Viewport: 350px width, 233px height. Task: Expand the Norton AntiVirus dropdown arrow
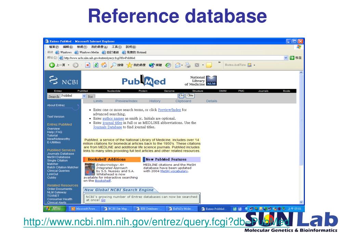click(x=254, y=65)
